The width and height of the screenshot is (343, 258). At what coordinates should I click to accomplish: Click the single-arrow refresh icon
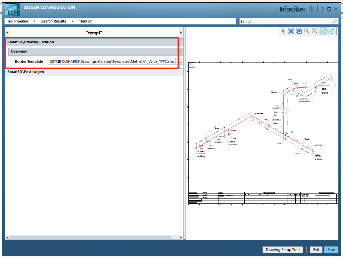332,31
